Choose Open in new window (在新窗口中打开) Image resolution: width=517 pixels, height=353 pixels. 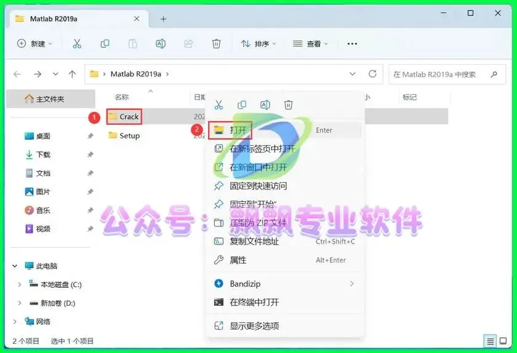pyautogui.click(x=285, y=167)
